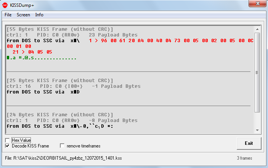This screenshot has height=168, width=268.
Task: Click the vertical scrollbar thumb
Action: (257, 73)
